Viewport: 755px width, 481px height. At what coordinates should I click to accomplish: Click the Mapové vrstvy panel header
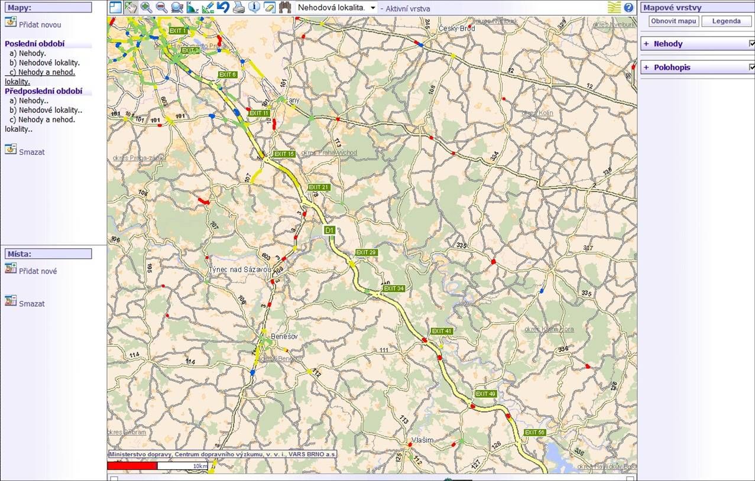pyautogui.click(x=698, y=8)
